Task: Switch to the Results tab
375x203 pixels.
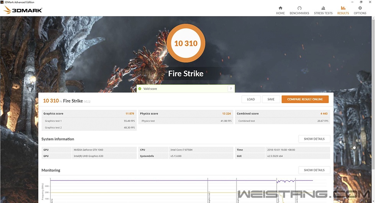Action: [x=343, y=10]
